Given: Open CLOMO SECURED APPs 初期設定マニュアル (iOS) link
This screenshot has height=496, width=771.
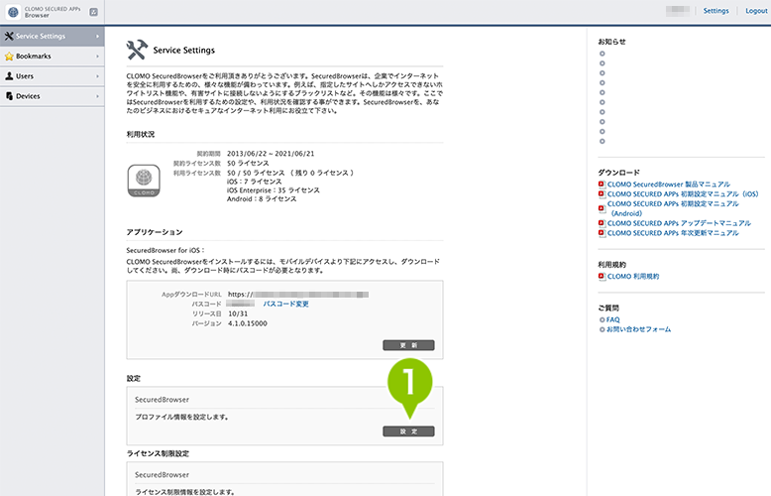Looking at the screenshot, I should 683,193.
